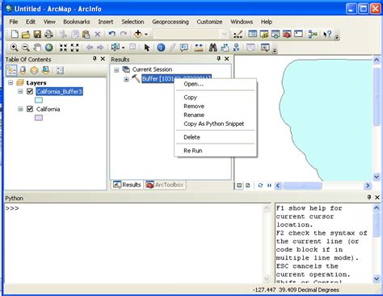This screenshot has height=296, width=383.
Task: Pause map drawing
Action: pos(269,186)
